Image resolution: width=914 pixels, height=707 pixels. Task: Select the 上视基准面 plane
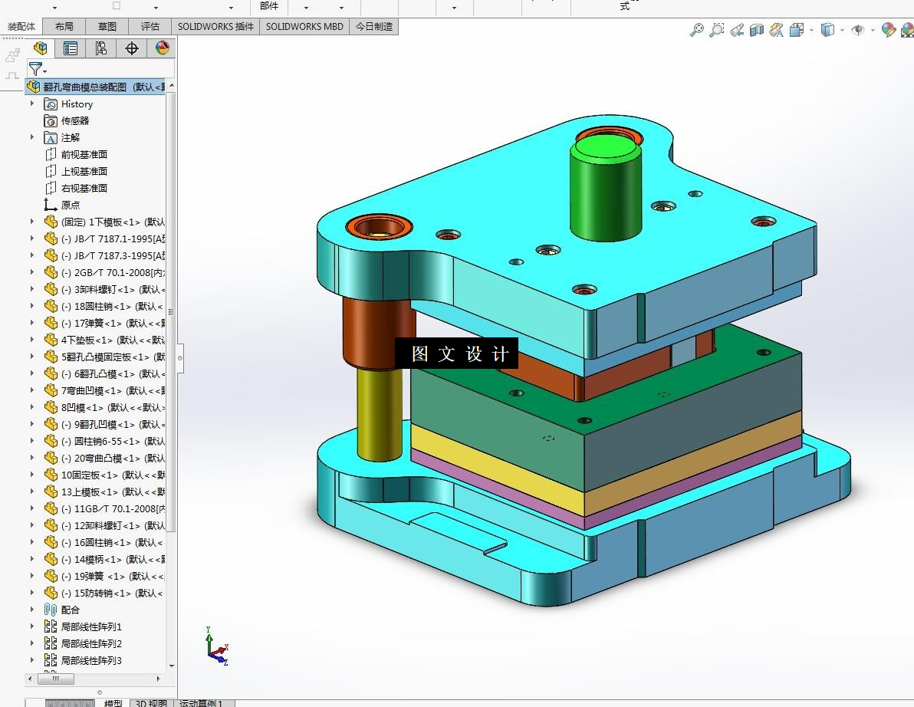[84, 171]
